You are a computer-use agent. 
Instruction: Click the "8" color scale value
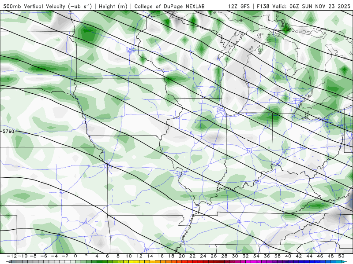coord(118,256)
